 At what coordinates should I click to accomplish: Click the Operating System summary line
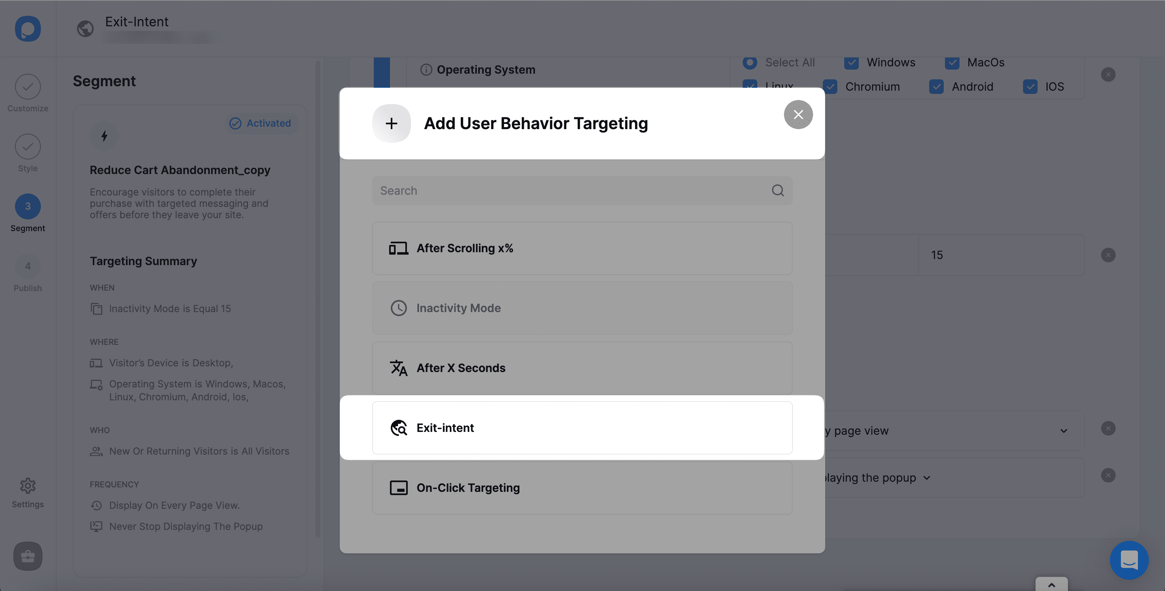tap(197, 390)
